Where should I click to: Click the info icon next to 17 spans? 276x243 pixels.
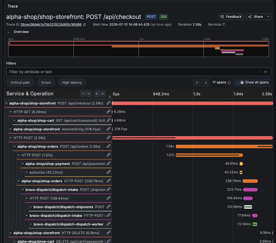point(229,83)
